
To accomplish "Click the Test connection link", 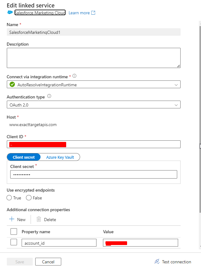I will coord(176,262).
